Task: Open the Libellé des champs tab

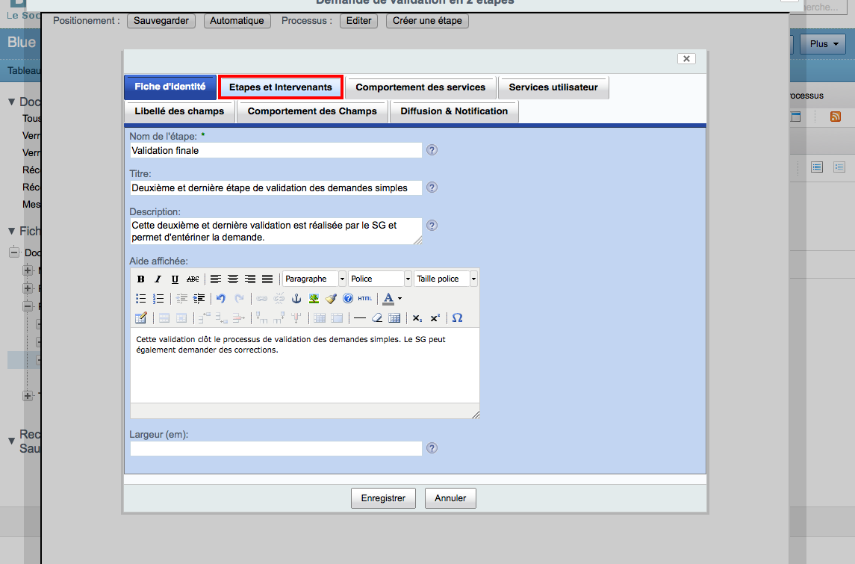Action: (179, 111)
